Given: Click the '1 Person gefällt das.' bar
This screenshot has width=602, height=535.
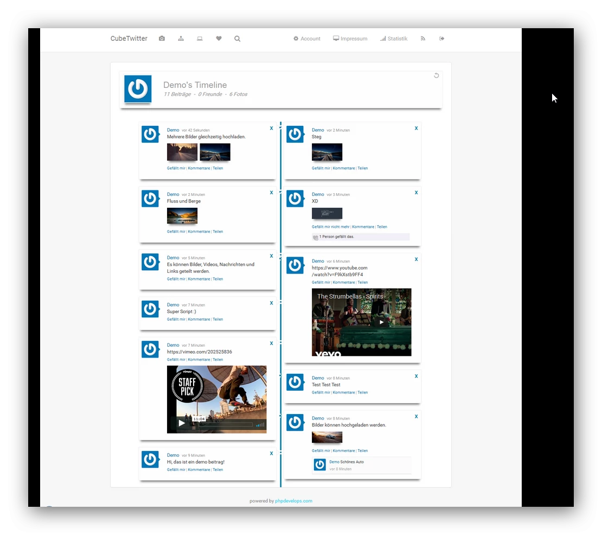Looking at the screenshot, I should pyautogui.click(x=361, y=237).
